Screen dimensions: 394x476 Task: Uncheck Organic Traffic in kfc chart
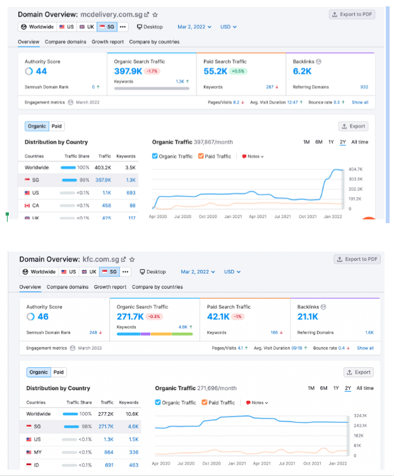158,402
